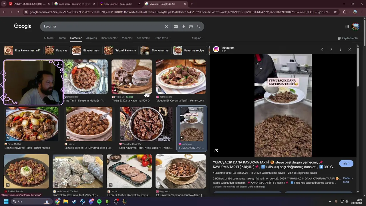Click the 'Kavurma recipe' filter chip
This screenshot has height=206, width=366.
[x=190, y=50]
